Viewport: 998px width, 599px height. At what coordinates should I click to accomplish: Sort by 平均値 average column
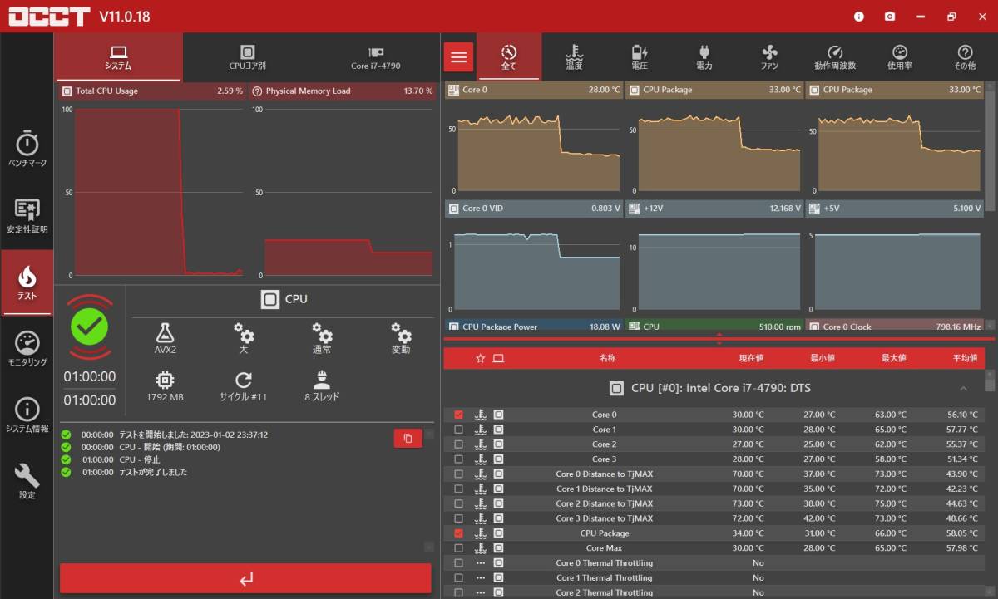[x=965, y=358]
